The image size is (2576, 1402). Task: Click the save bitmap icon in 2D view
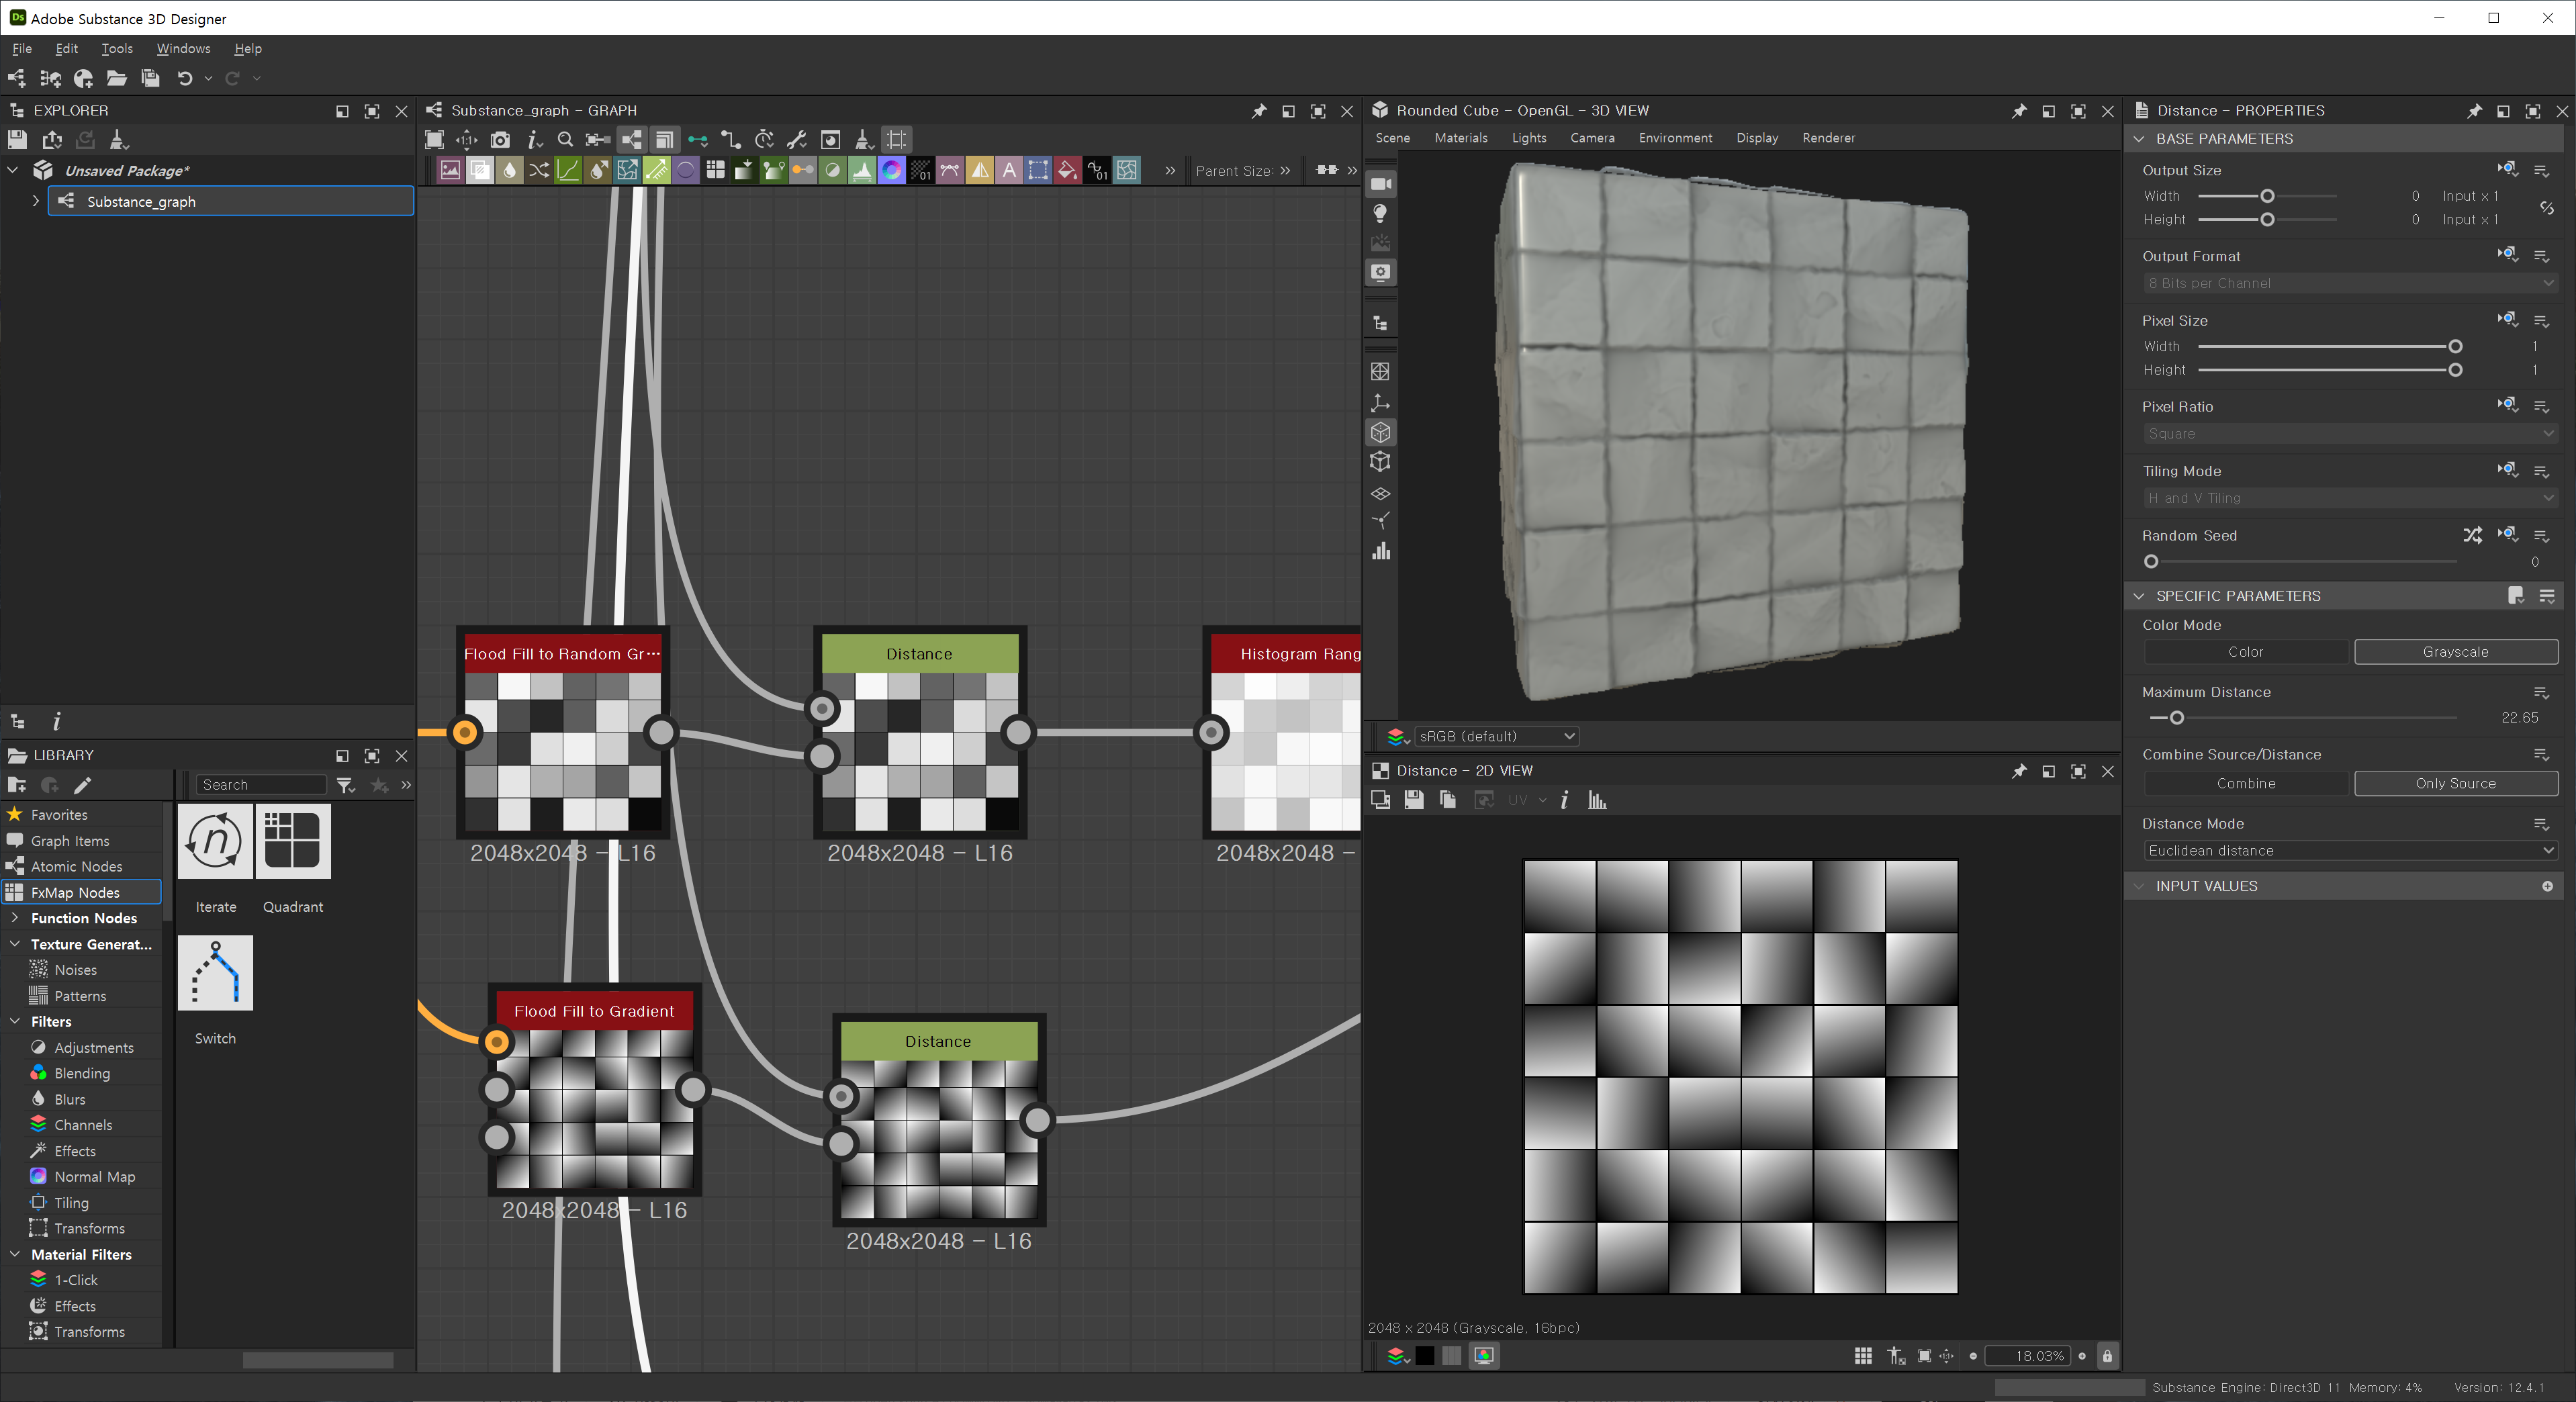(1413, 800)
